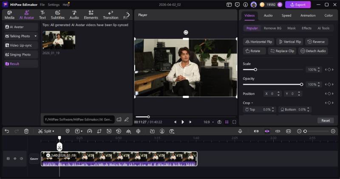Open the download center icon in title bar
340x179 pixels.
(246, 5)
